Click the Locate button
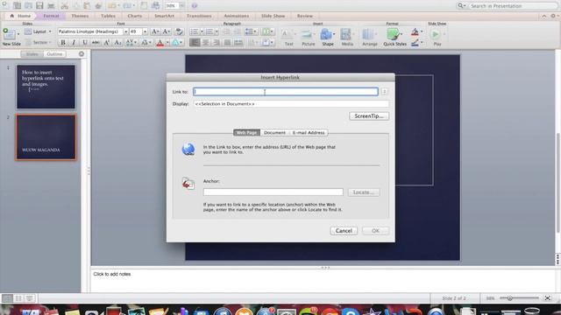 tap(364, 192)
